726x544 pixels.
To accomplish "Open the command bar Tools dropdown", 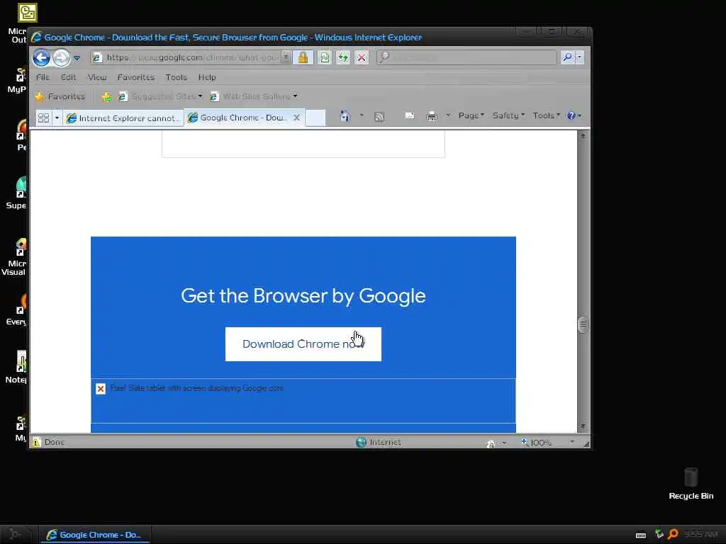I will 546,115.
